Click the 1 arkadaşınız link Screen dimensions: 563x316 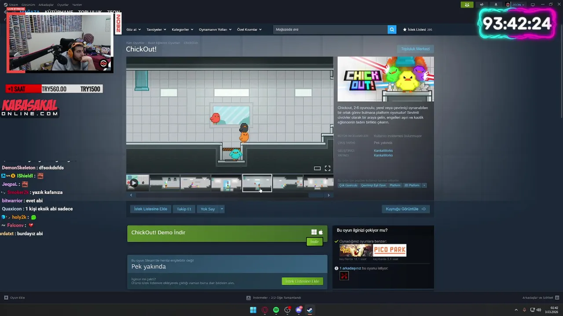tap(350, 268)
